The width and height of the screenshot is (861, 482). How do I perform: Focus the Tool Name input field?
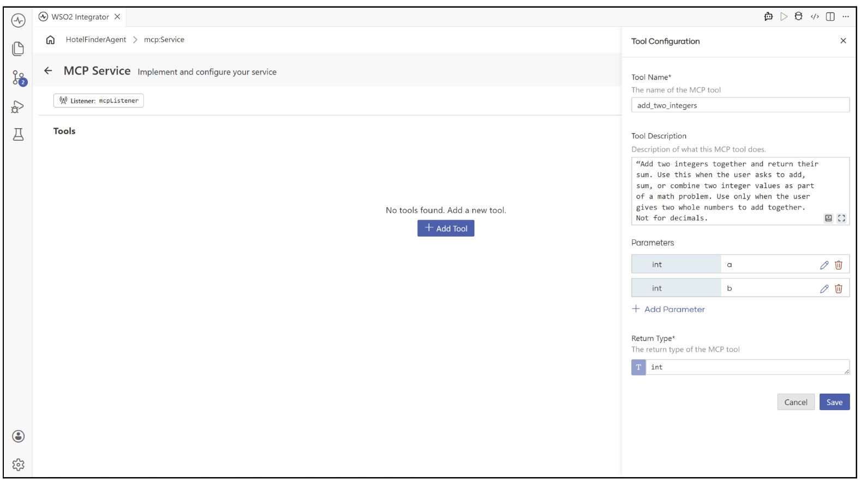coord(740,105)
